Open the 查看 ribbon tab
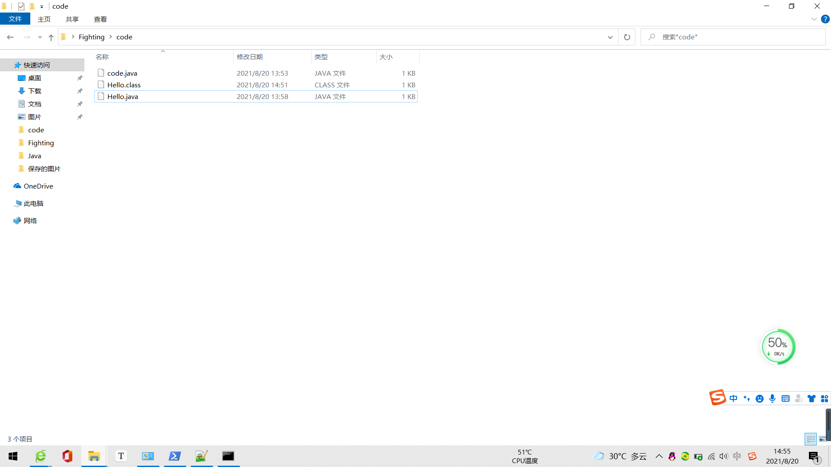 pos(100,19)
